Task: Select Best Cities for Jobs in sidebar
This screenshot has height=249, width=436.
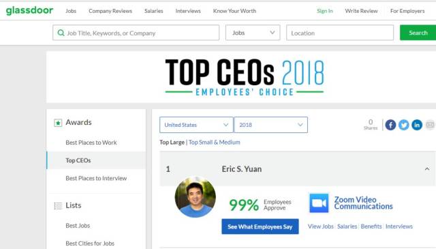Action: click(90, 243)
